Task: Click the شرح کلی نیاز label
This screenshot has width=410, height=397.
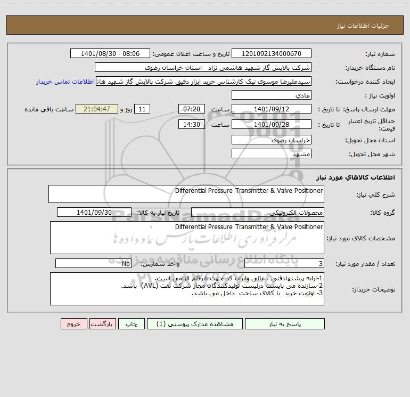Action: tap(376, 195)
